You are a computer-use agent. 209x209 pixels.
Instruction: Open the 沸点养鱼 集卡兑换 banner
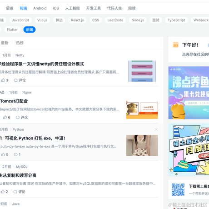point(189,93)
